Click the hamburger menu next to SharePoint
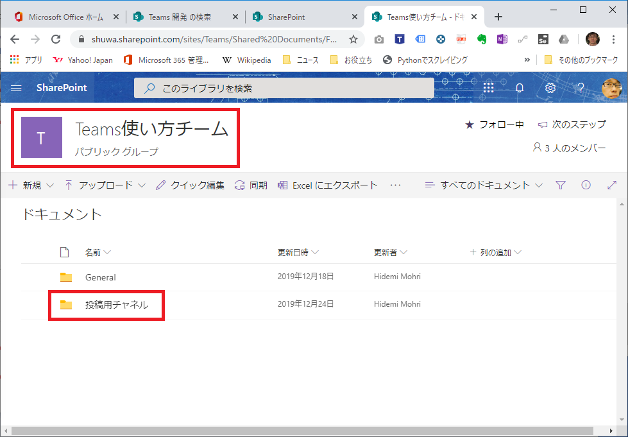The image size is (628, 437). click(x=17, y=88)
